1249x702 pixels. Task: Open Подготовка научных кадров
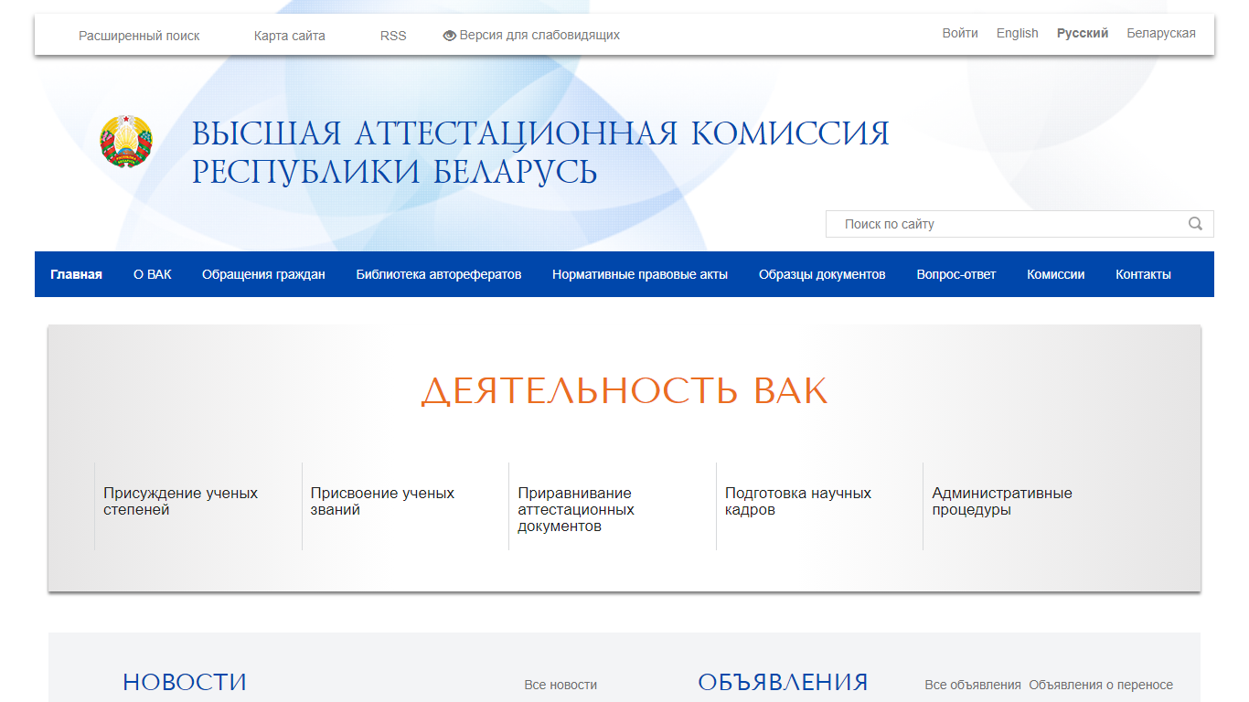pyautogui.click(x=798, y=501)
